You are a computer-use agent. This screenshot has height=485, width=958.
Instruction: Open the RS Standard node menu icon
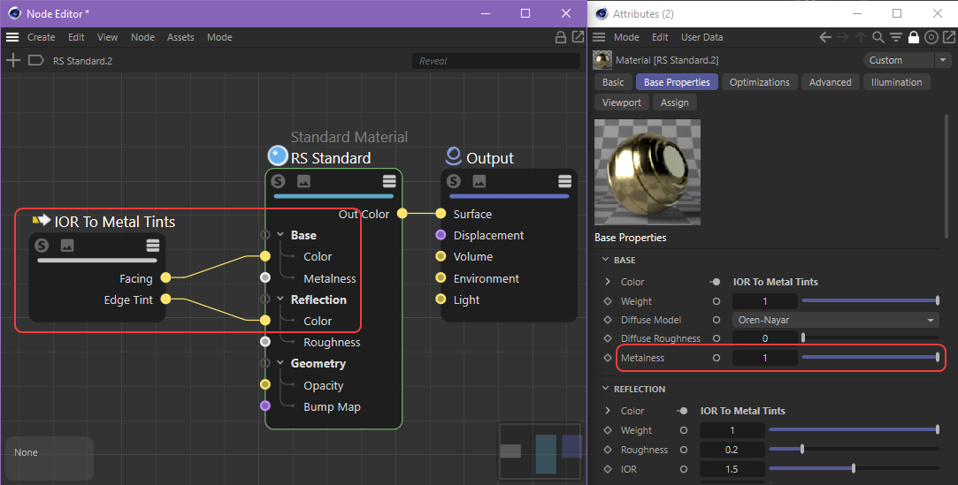[x=389, y=181]
